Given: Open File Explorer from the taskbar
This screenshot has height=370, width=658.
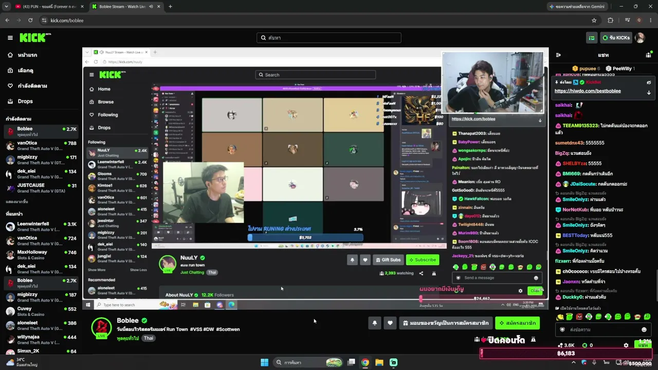Looking at the screenshot, I should (379, 362).
